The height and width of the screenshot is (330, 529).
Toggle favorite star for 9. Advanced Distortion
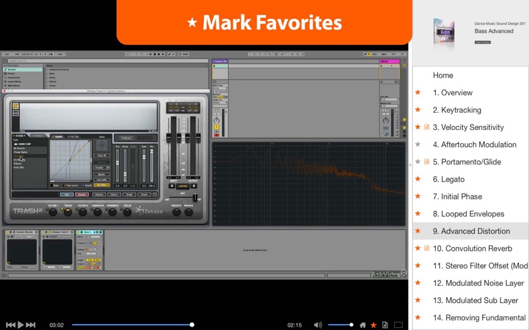coord(418,230)
